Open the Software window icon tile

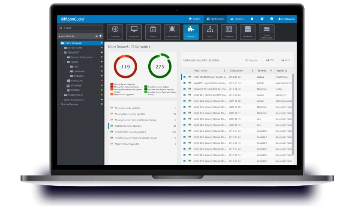(229, 32)
